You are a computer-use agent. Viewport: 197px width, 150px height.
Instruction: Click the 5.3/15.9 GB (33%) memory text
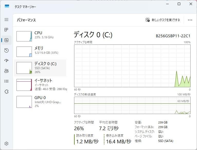tap(46, 53)
